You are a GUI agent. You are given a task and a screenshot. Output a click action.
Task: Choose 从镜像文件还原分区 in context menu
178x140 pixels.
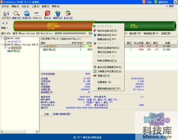108,71
